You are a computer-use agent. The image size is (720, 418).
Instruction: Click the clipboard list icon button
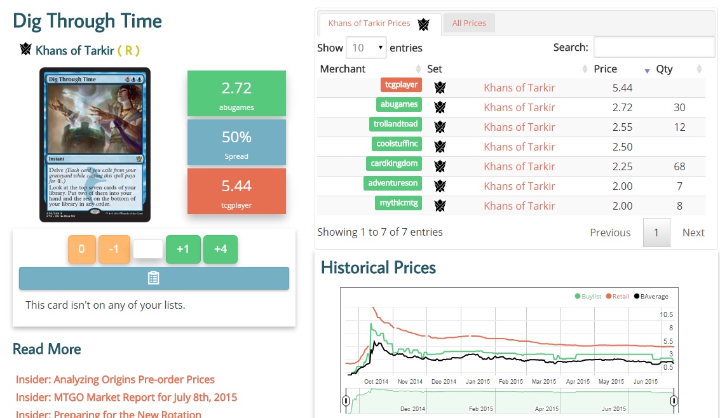click(x=153, y=278)
